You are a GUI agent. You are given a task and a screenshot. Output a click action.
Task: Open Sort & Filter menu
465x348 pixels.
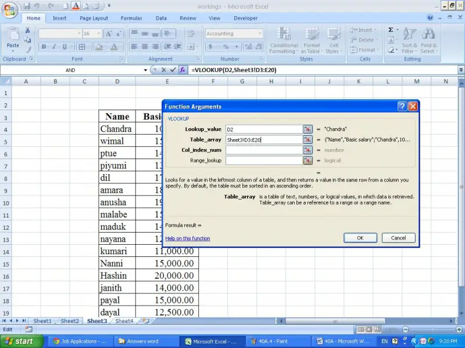tap(410, 41)
